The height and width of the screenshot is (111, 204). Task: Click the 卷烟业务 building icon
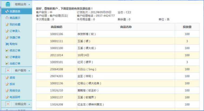pos(8,4)
